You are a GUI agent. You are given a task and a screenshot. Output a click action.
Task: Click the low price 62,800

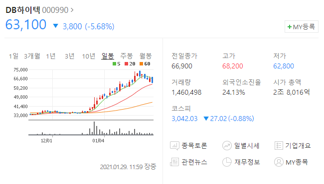(x=284, y=66)
